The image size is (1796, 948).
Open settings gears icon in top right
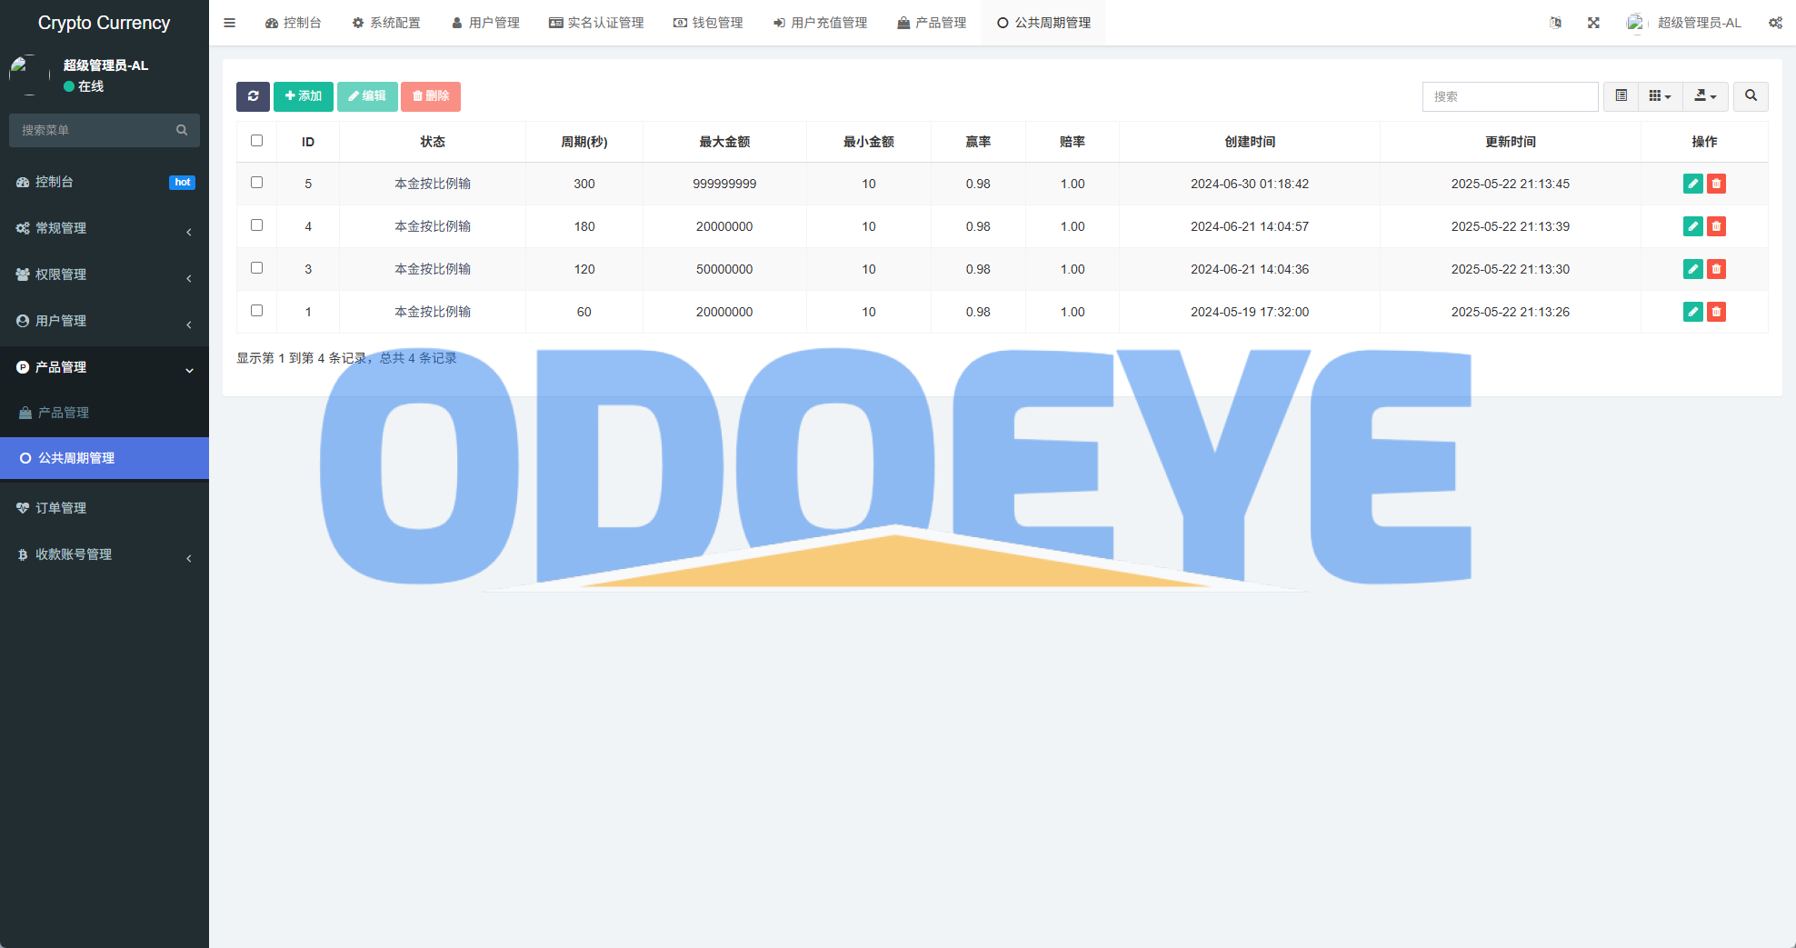(1775, 23)
